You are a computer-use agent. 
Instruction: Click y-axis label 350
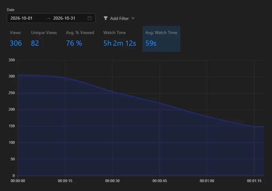tap(12, 60)
